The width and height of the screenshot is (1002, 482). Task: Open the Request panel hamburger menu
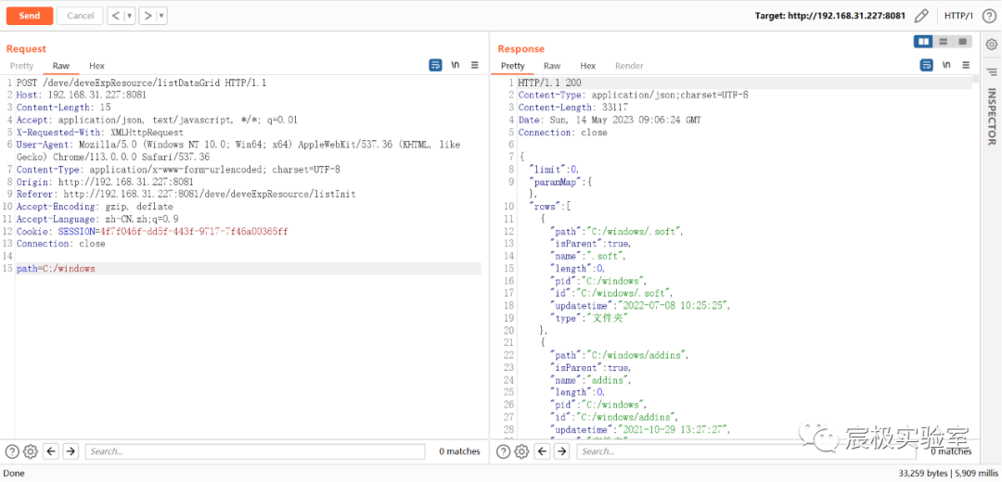475,65
